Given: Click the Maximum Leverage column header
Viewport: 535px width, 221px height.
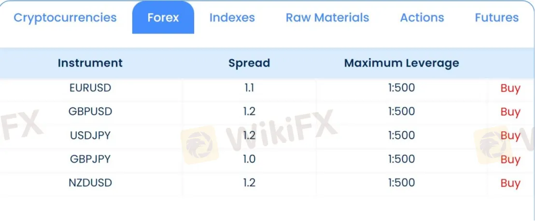Looking at the screenshot, I should [401, 63].
